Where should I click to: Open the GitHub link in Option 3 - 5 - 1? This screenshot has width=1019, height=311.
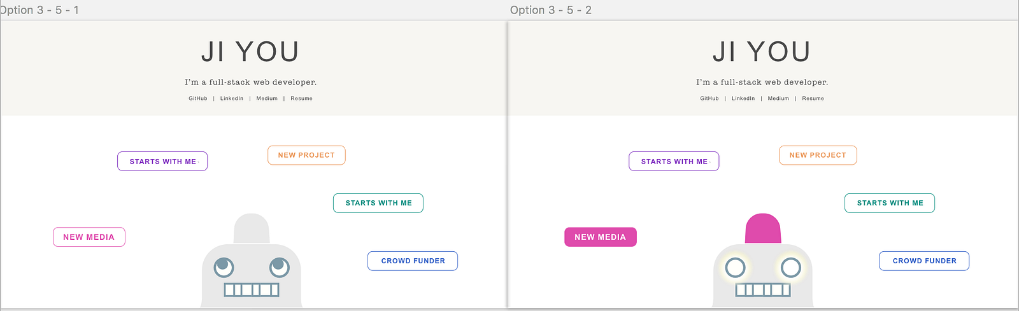pyautogui.click(x=198, y=99)
